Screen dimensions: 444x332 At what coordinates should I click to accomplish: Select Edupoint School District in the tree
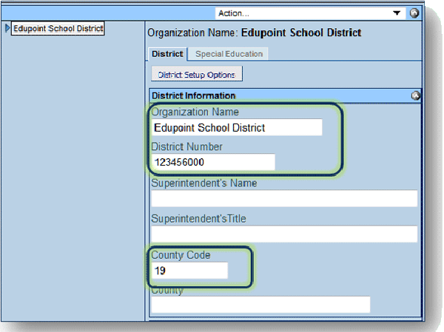pos(58,29)
